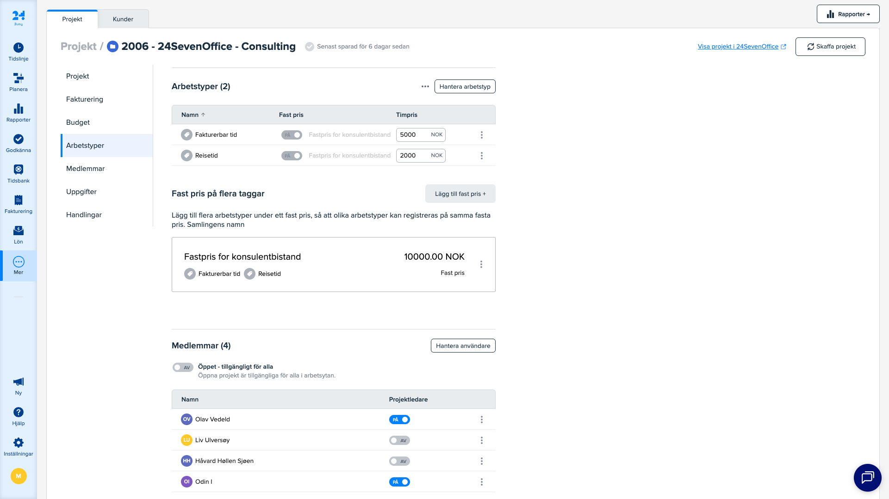The image size is (889, 499).
Task: Go to Planera in the sidebar
Action: click(x=19, y=82)
